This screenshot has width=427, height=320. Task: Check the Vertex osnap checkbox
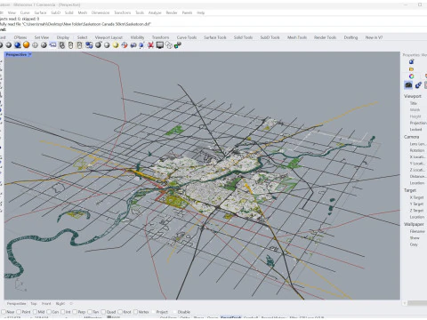135,312
